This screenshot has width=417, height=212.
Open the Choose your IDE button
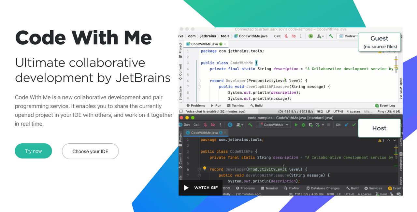click(90, 151)
